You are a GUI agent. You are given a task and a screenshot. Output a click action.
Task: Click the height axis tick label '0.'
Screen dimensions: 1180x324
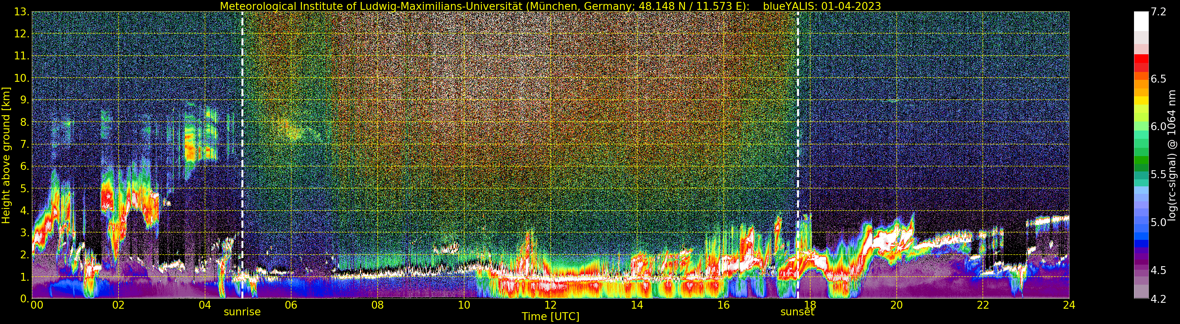25,298
